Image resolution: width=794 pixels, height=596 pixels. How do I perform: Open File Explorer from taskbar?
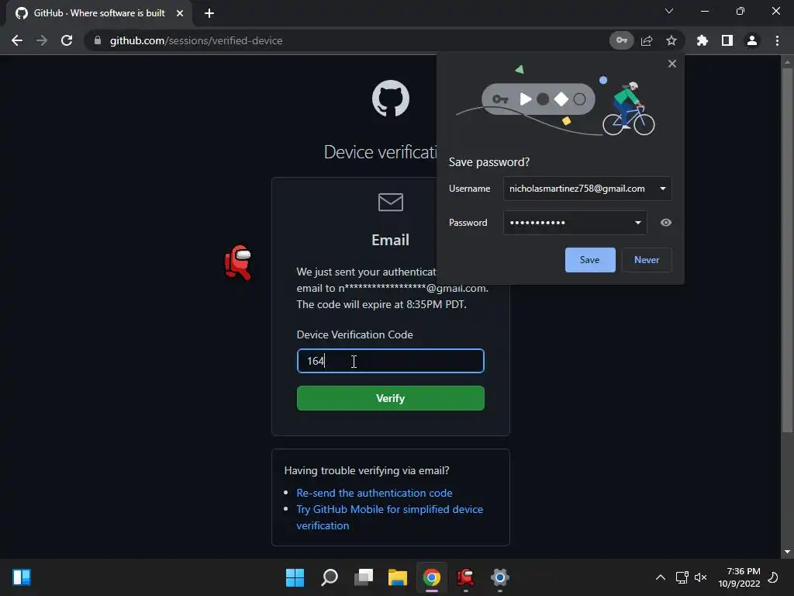click(x=398, y=577)
